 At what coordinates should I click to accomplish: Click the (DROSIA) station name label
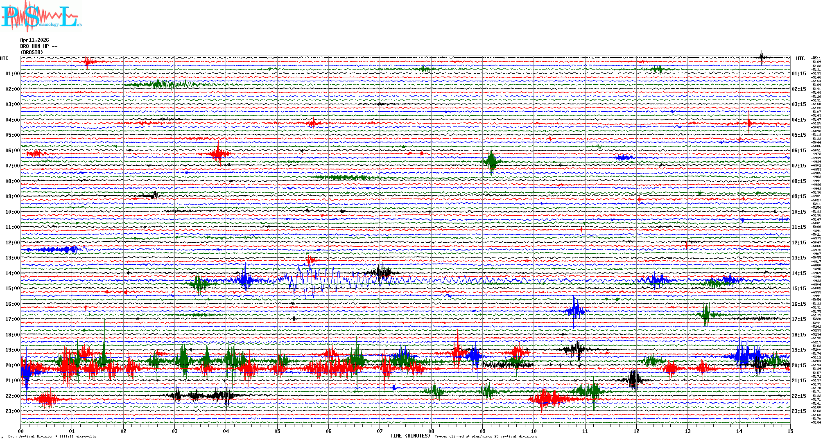coord(32,52)
